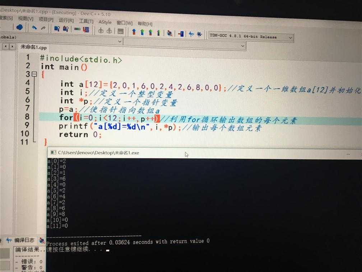Viewport: 362px width, 272px height.
Task: Open the 运行[R] menu
Action: [66, 21]
